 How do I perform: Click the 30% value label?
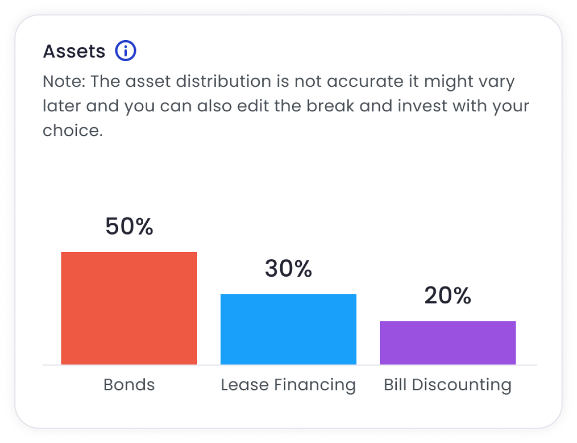pyautogui.click(x=288, y=269)
